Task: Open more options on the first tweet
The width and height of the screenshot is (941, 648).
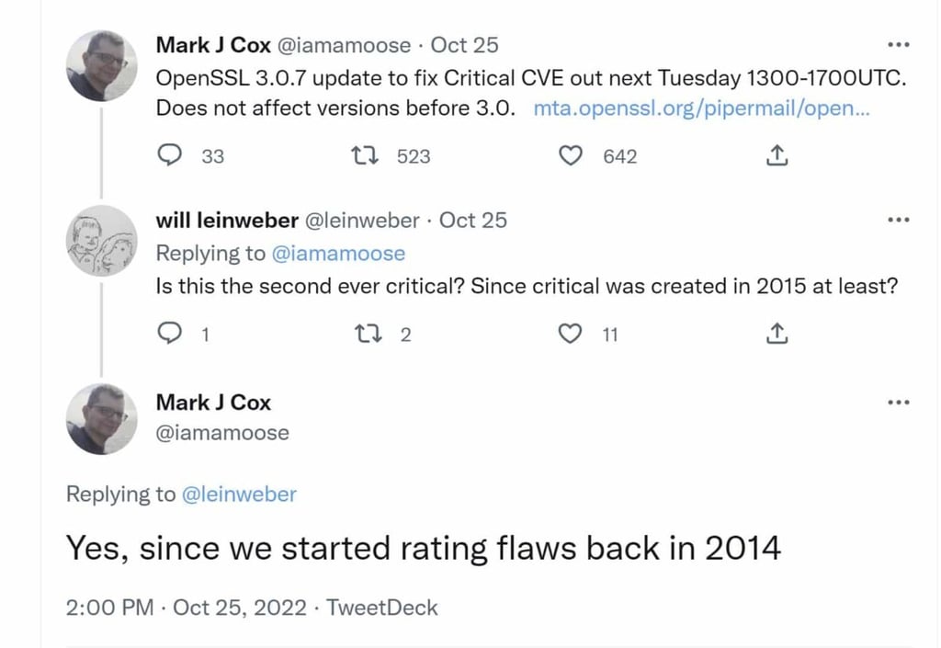Action: (898, 44)
